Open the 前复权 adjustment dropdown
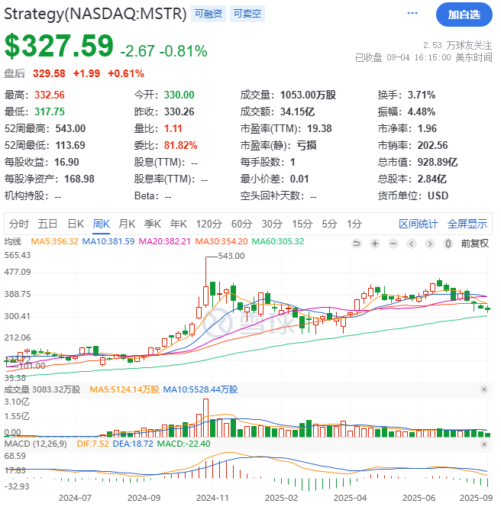501x507 pixels. 475,243
